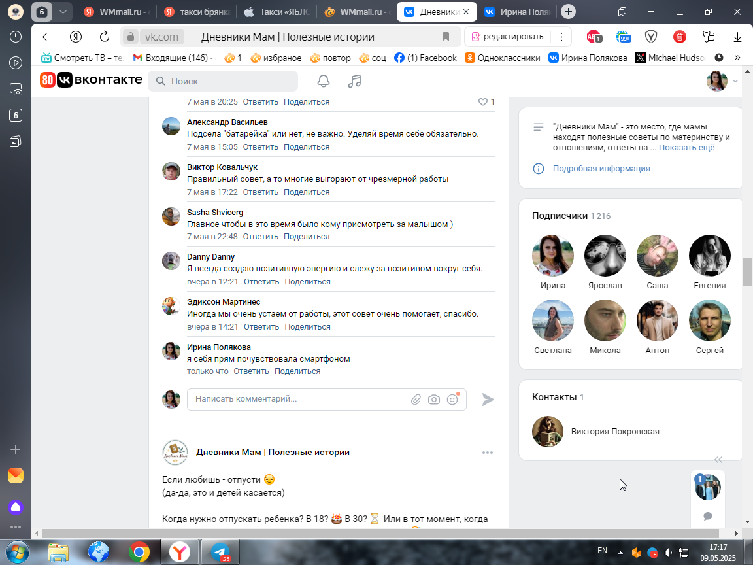Open Facebook bookmark
The height and width of the screenshot is (565, 753).
point(426,58)
